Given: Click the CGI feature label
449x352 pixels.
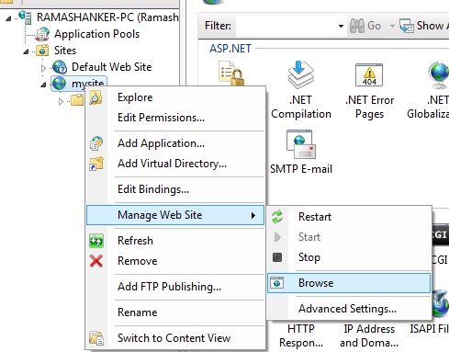Looking at the screenshot, I should point(440,260).
